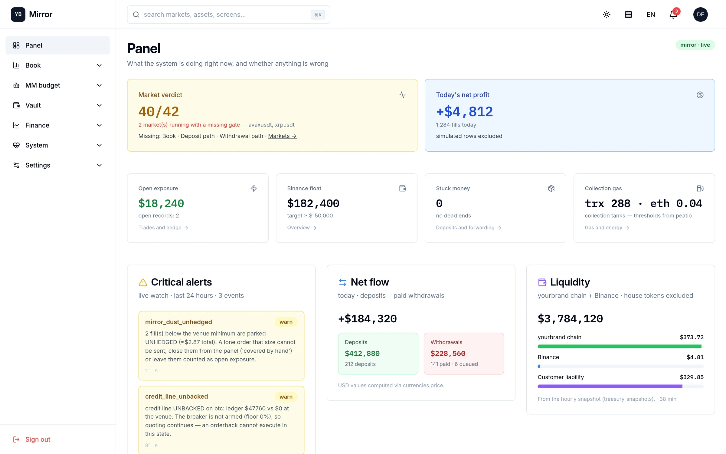Screen dimensions: 726x454
Task: Expand the MM budget chevron
Action: tap(99, 85)
